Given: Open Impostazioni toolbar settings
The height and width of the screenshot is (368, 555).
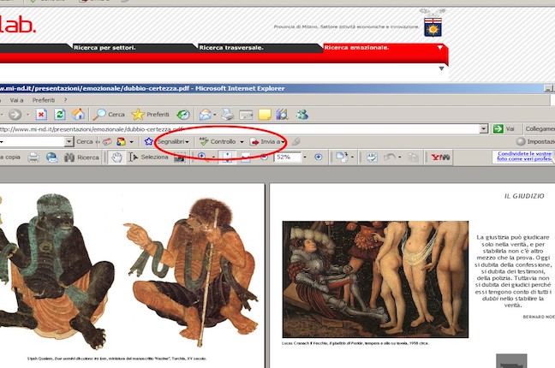Looking at the screenshot, I should pyautogui.click(x=535, y=141).
